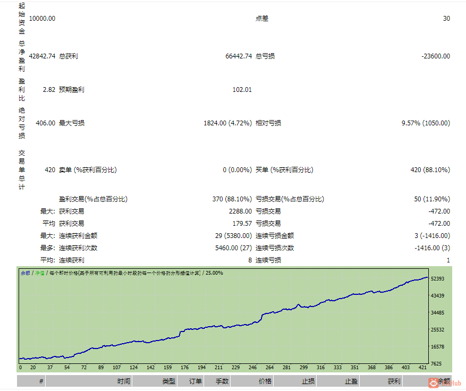Click the 类型 column header
This screenshot has height=391, width=466.
(155, 381)
